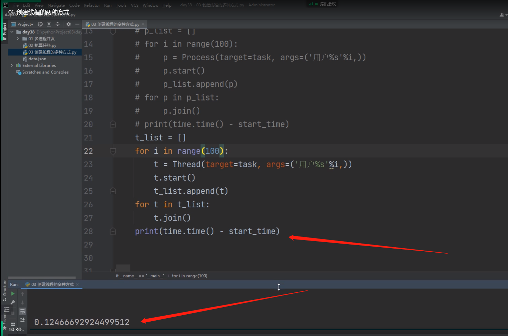Screen dimensions: 508x336
Task: Open the Edit menu
Action: [27, 5]
